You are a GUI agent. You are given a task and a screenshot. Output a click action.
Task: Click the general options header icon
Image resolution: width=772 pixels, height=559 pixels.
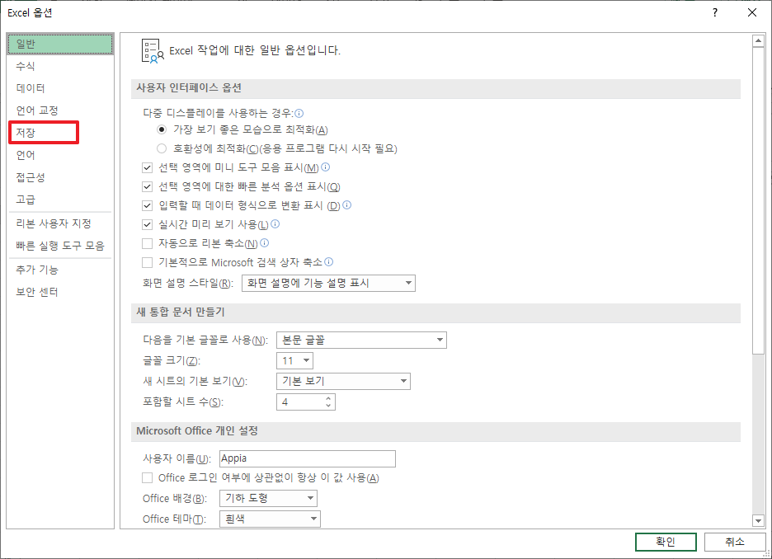(152, 51)
